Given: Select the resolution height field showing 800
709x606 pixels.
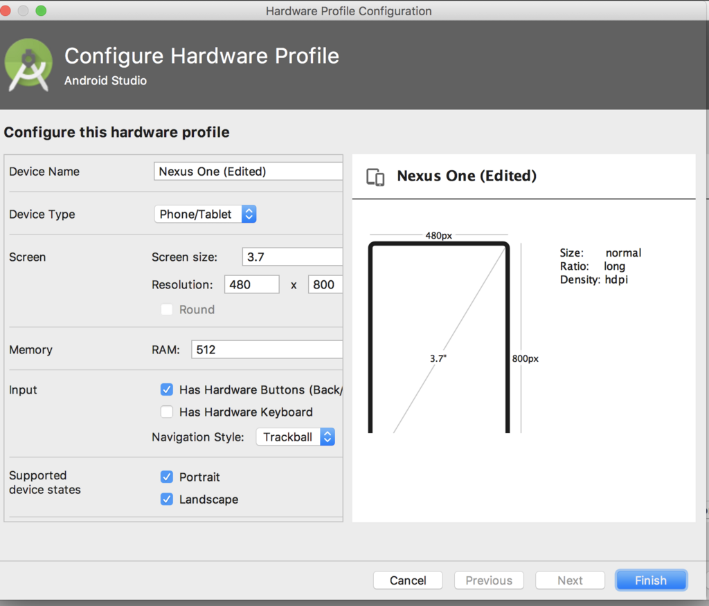Looking at the screenshot, I should pos(325,284).
